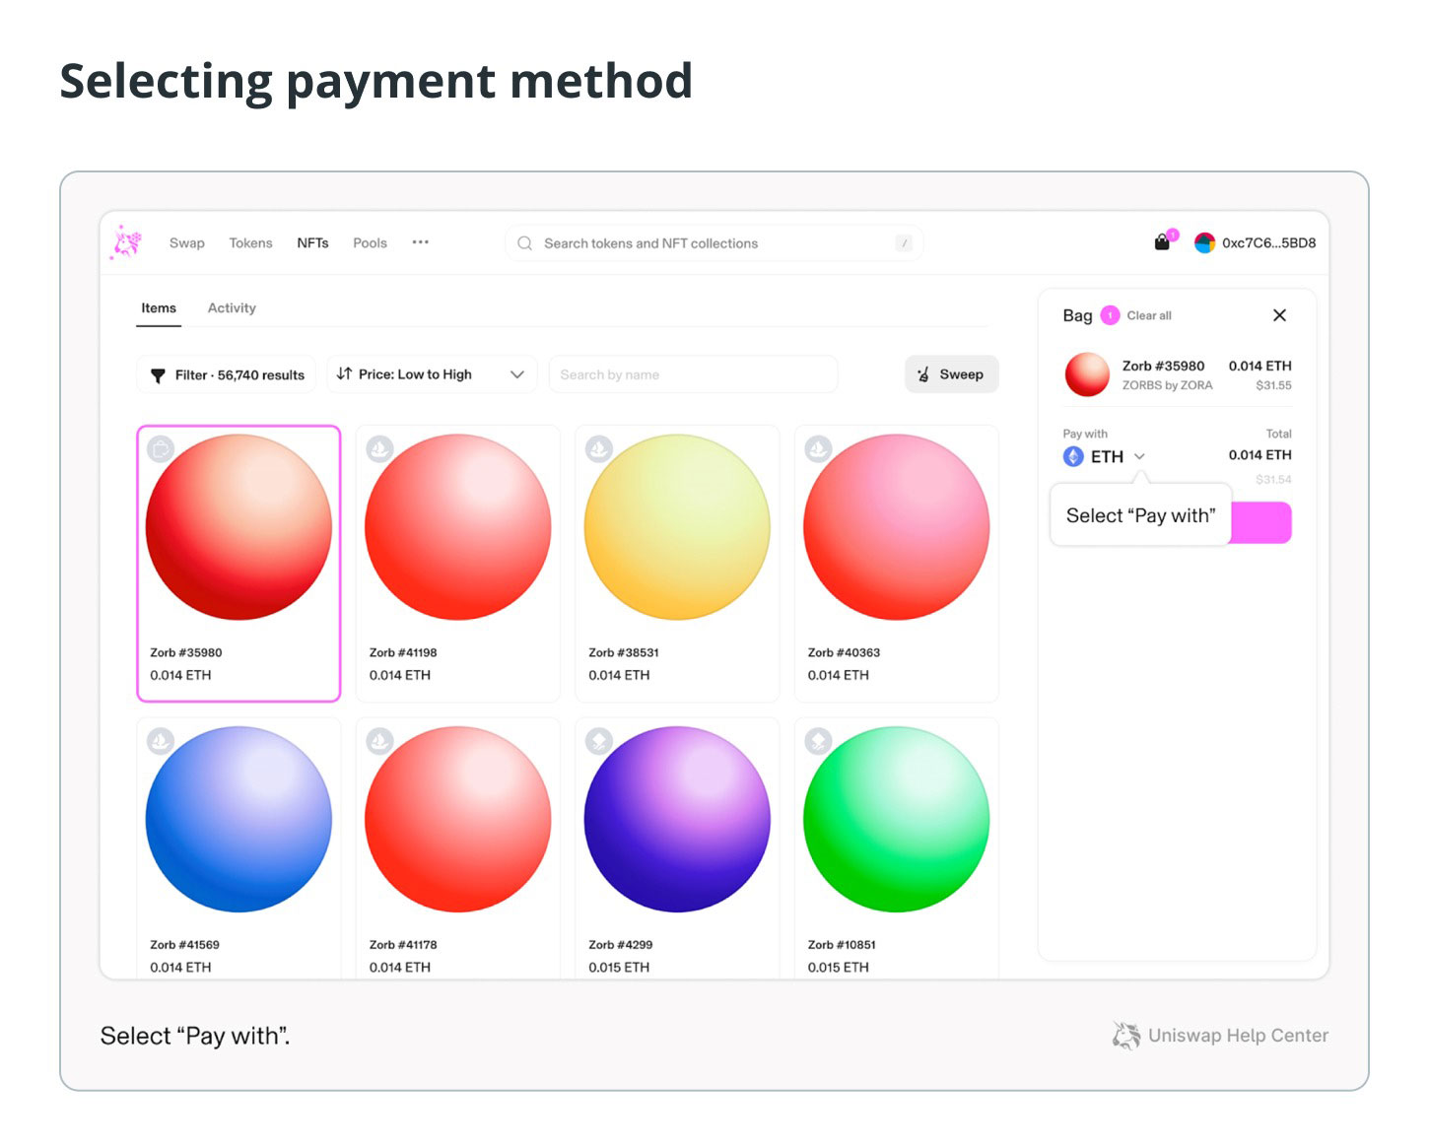Click the Sweep broom icon
This screenshot has height=1146, width=1429.
(923, 374)
